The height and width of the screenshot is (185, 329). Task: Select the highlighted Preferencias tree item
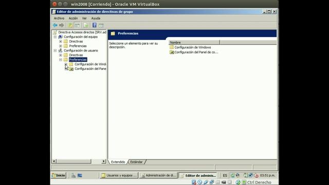[78, 60]
